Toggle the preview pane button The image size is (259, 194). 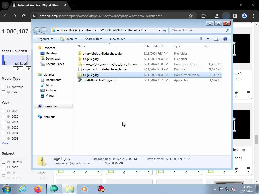point(216,39)
